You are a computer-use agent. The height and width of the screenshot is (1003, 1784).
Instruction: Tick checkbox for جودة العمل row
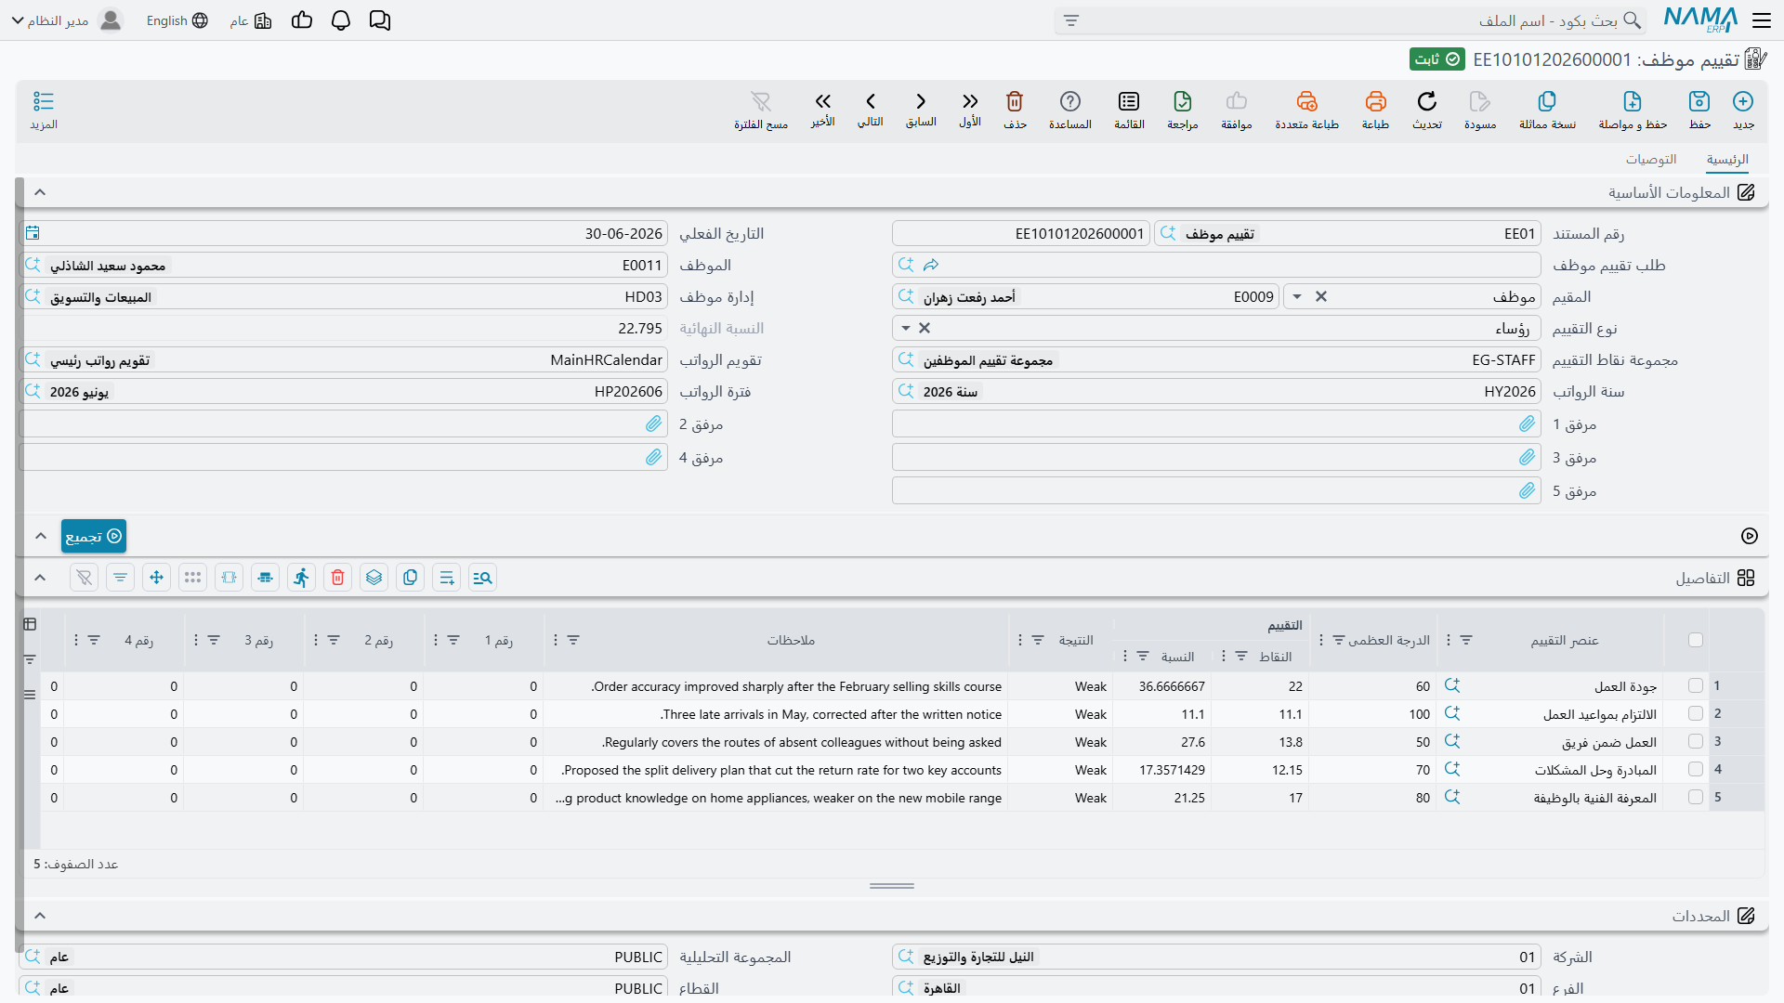(x=1696, y=685)
